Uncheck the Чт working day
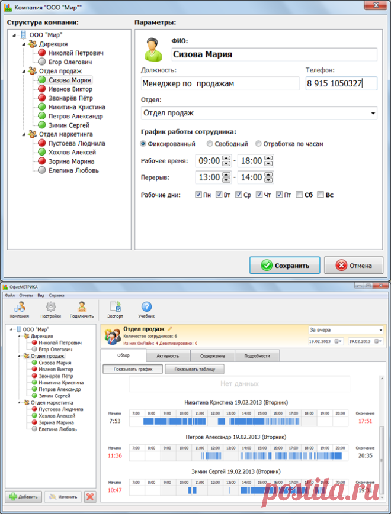This screenshot has width=391, height=514. click(259, 195)
